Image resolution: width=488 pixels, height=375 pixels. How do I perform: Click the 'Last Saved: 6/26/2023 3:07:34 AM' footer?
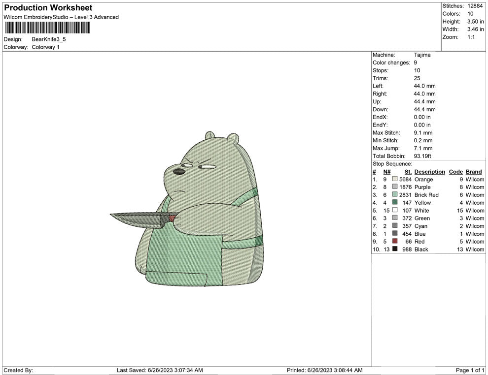(x=160, y=370)
